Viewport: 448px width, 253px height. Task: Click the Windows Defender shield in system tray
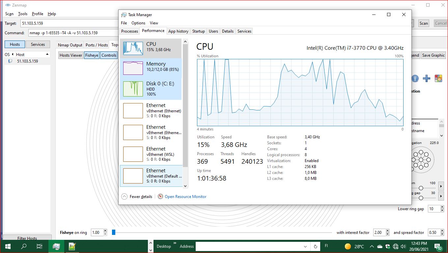point(388,246)
